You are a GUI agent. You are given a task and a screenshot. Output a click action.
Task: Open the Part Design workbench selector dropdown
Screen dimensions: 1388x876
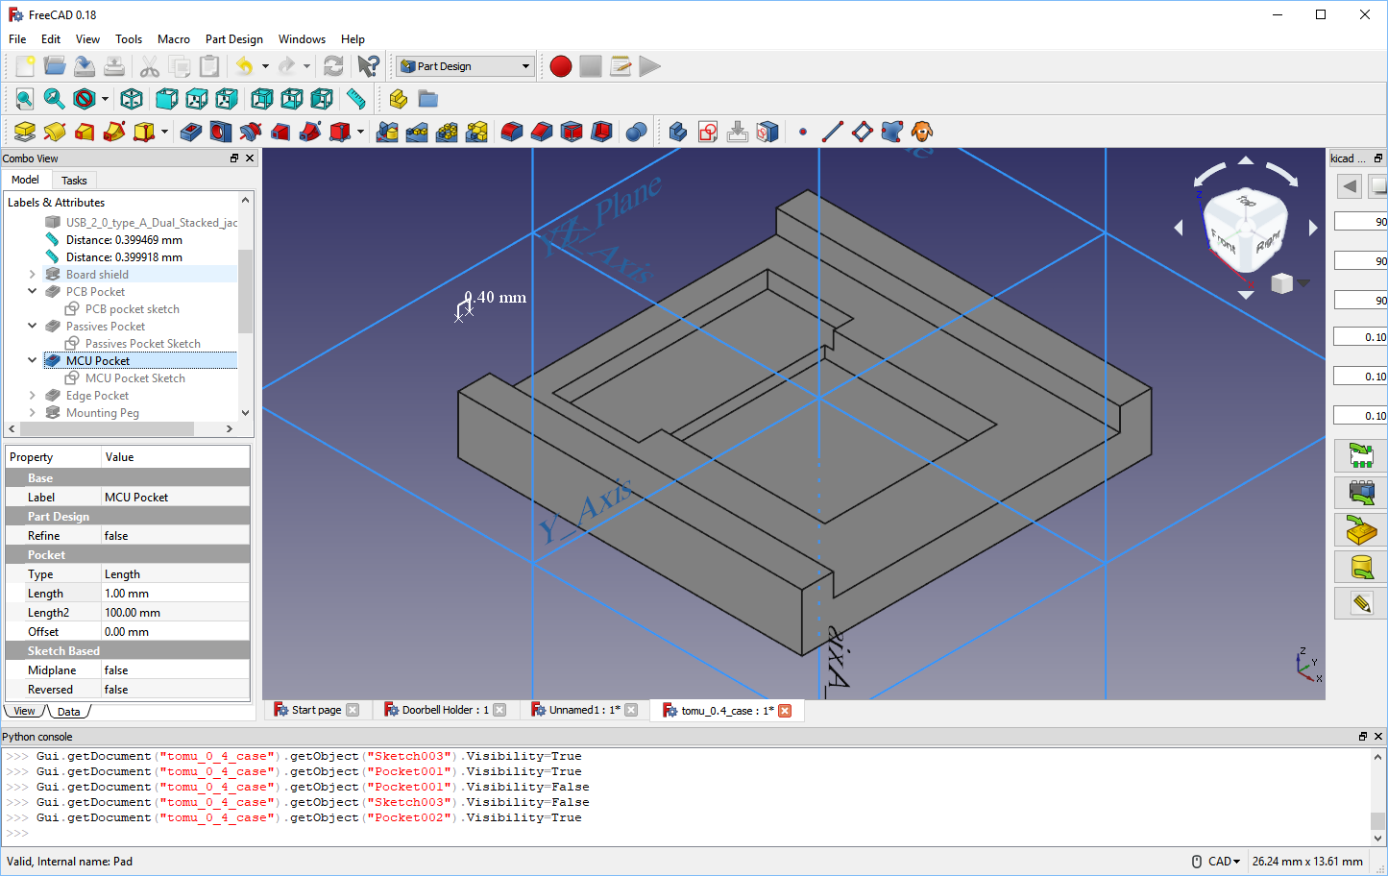[525, 65]
